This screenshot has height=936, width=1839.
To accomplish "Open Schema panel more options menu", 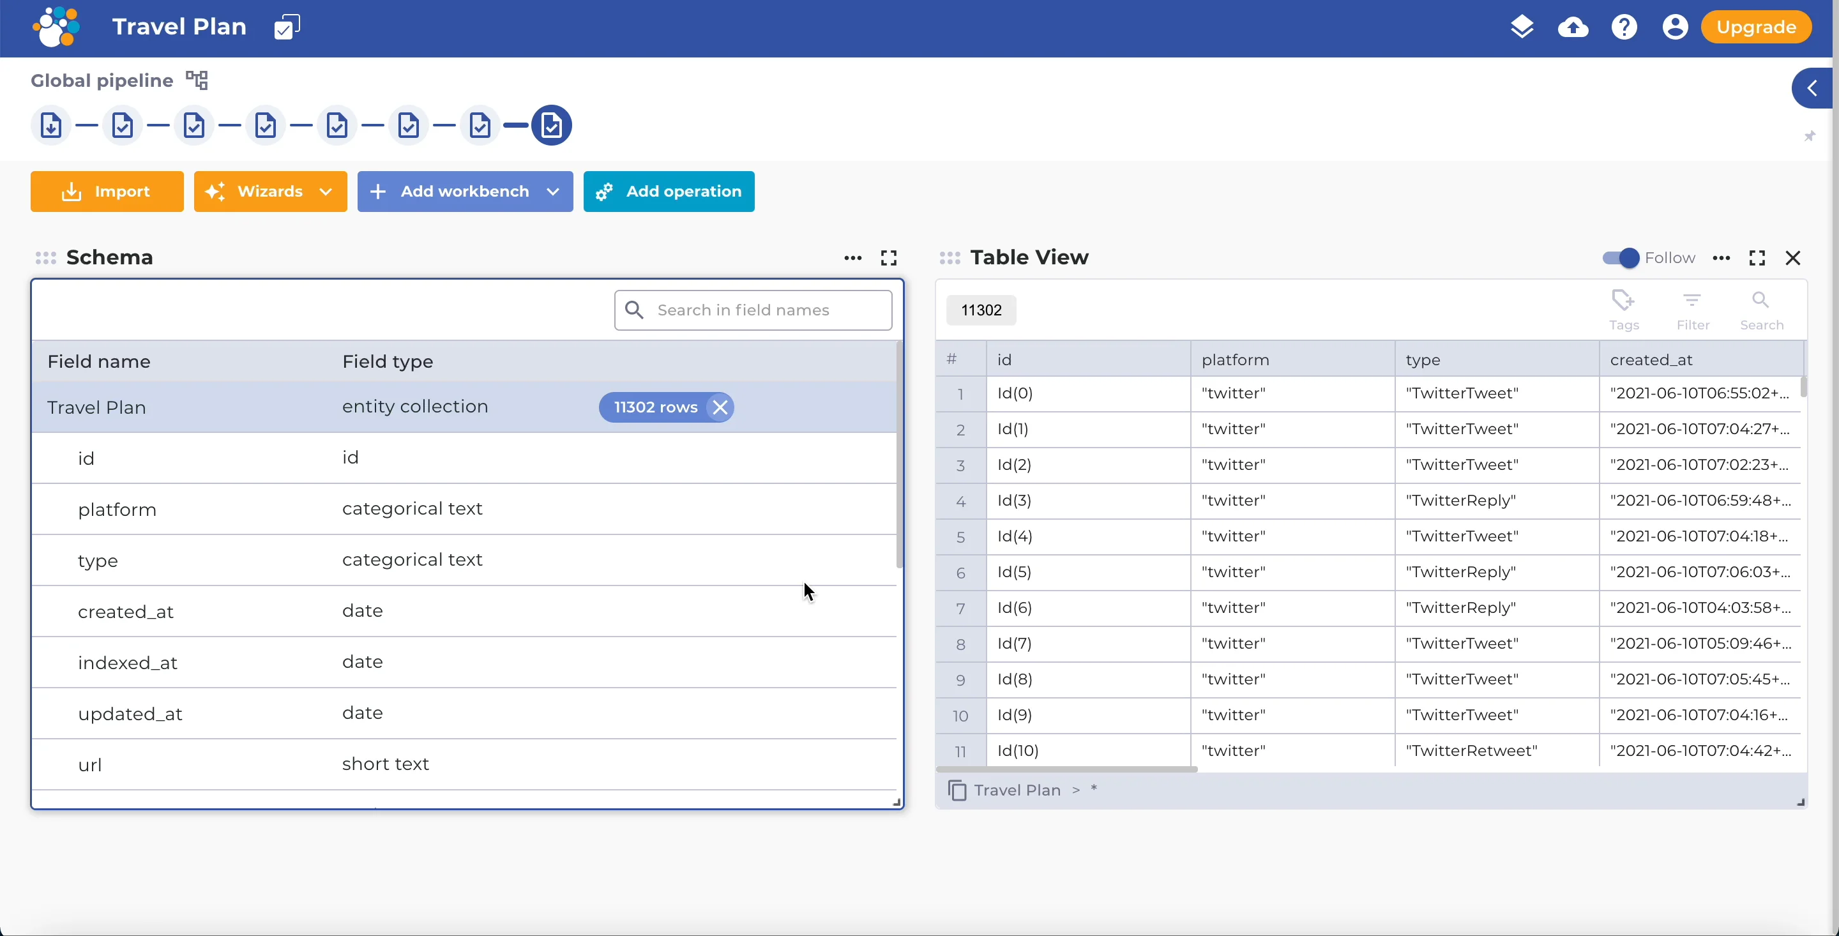I will tap(853, 258).
